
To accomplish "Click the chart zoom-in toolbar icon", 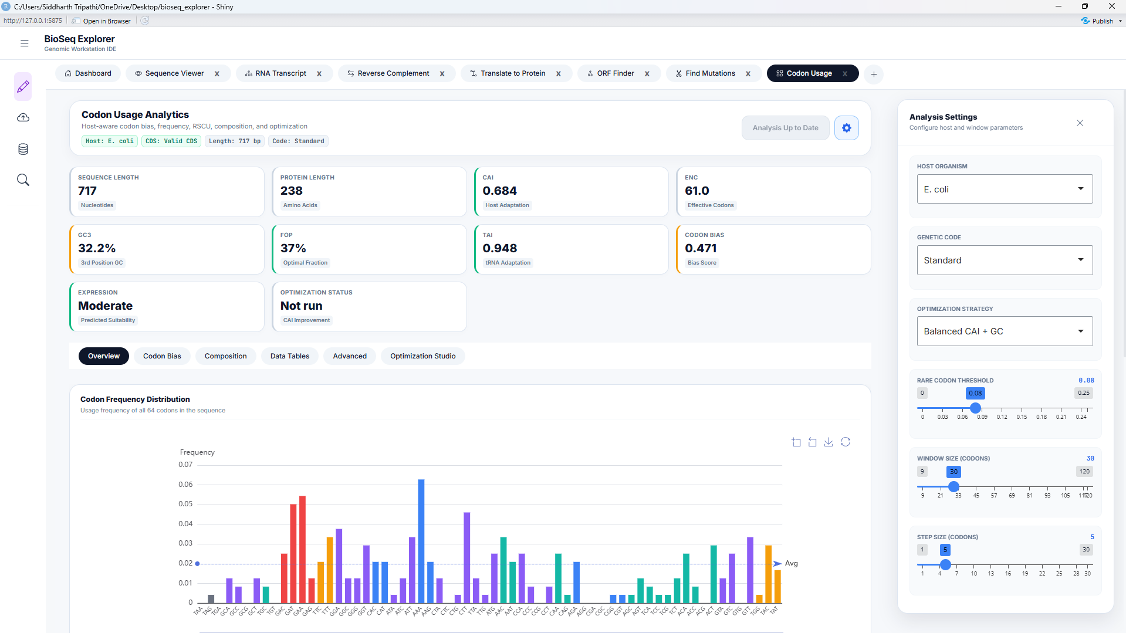I will (x=796, y=442).
